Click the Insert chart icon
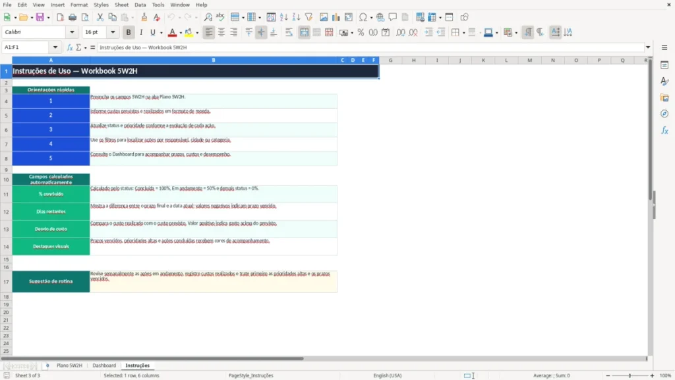Image resolution: width=675 pixels, height=380 pixels. 336,17
